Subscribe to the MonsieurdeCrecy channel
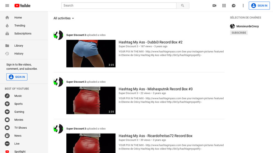Viewport: 273px width, 153px height. [x=239, y=33]
